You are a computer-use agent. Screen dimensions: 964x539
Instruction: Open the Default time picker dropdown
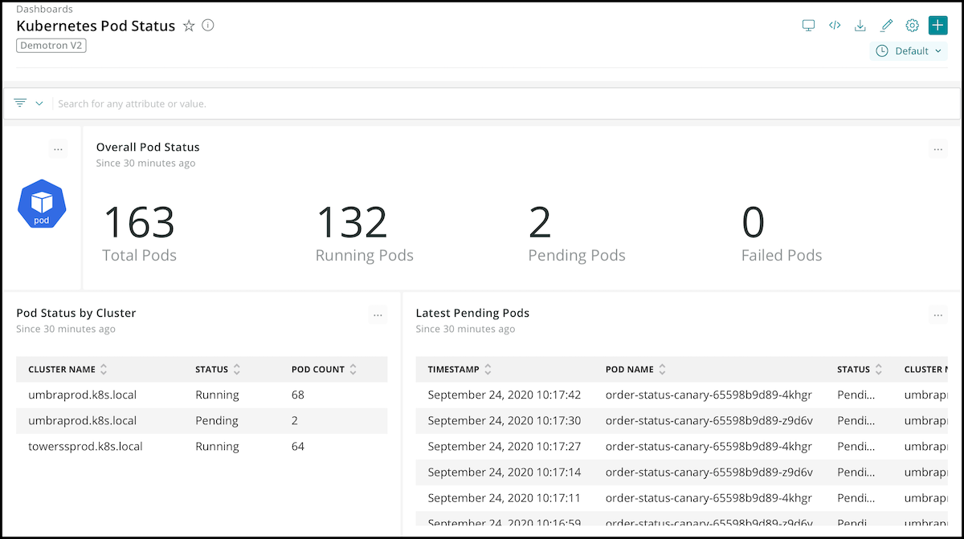tap(908, 51)
